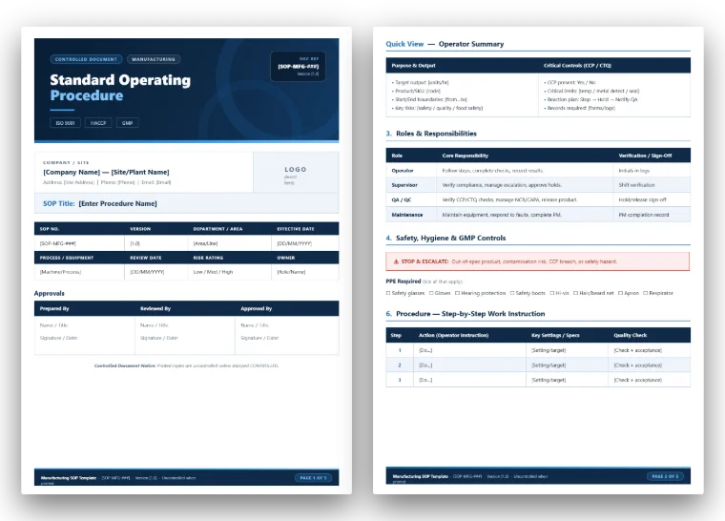Click the [SOP-MFG-###] cell under SOP NO.

coord(79,243)
